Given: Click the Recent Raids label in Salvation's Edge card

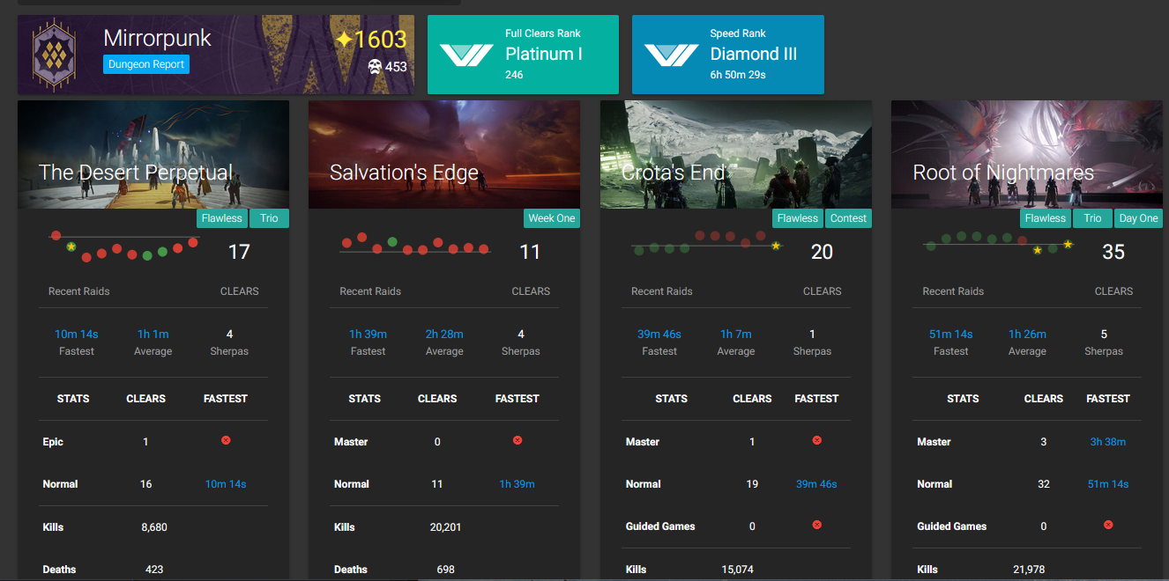Looking at the screenshot, I should [x=370, y=291].
